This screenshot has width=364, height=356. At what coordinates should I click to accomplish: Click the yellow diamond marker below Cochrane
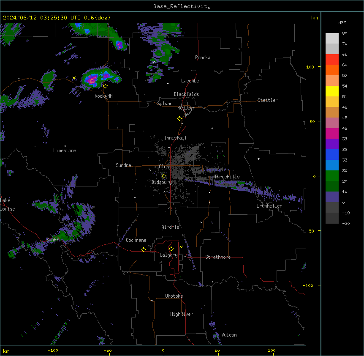coord(144,249)
